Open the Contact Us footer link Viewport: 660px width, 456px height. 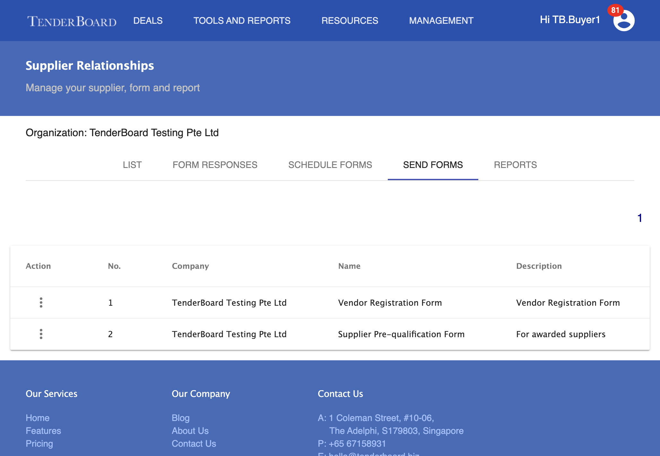coord(194,443)
